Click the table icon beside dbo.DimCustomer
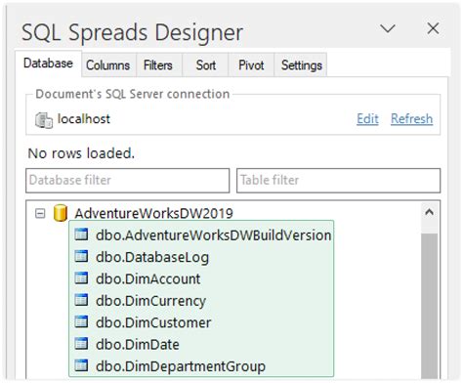The height and width of the screenshot is (383, 463). [x=81, y=321]
